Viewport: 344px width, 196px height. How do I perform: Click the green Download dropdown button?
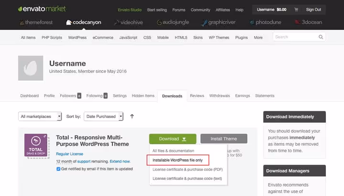point(172,139)
